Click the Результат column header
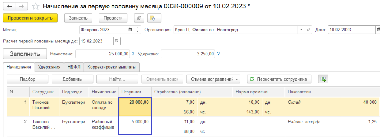This screenshot has width=380, height=137. 135,92
